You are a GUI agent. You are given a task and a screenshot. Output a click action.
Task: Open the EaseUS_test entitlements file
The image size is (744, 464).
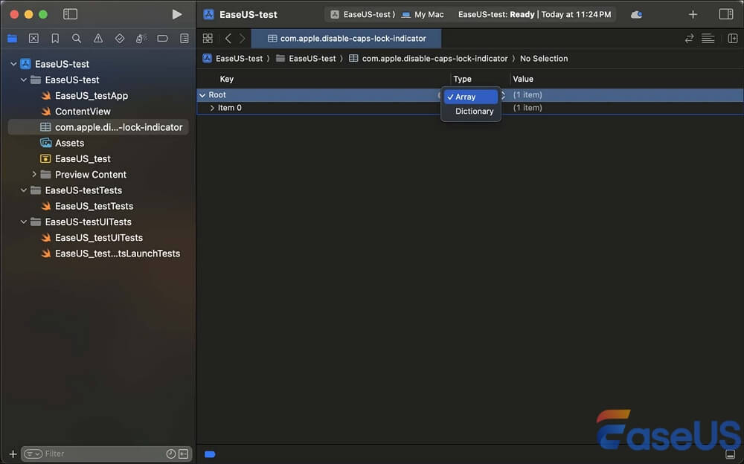[83, 159]
